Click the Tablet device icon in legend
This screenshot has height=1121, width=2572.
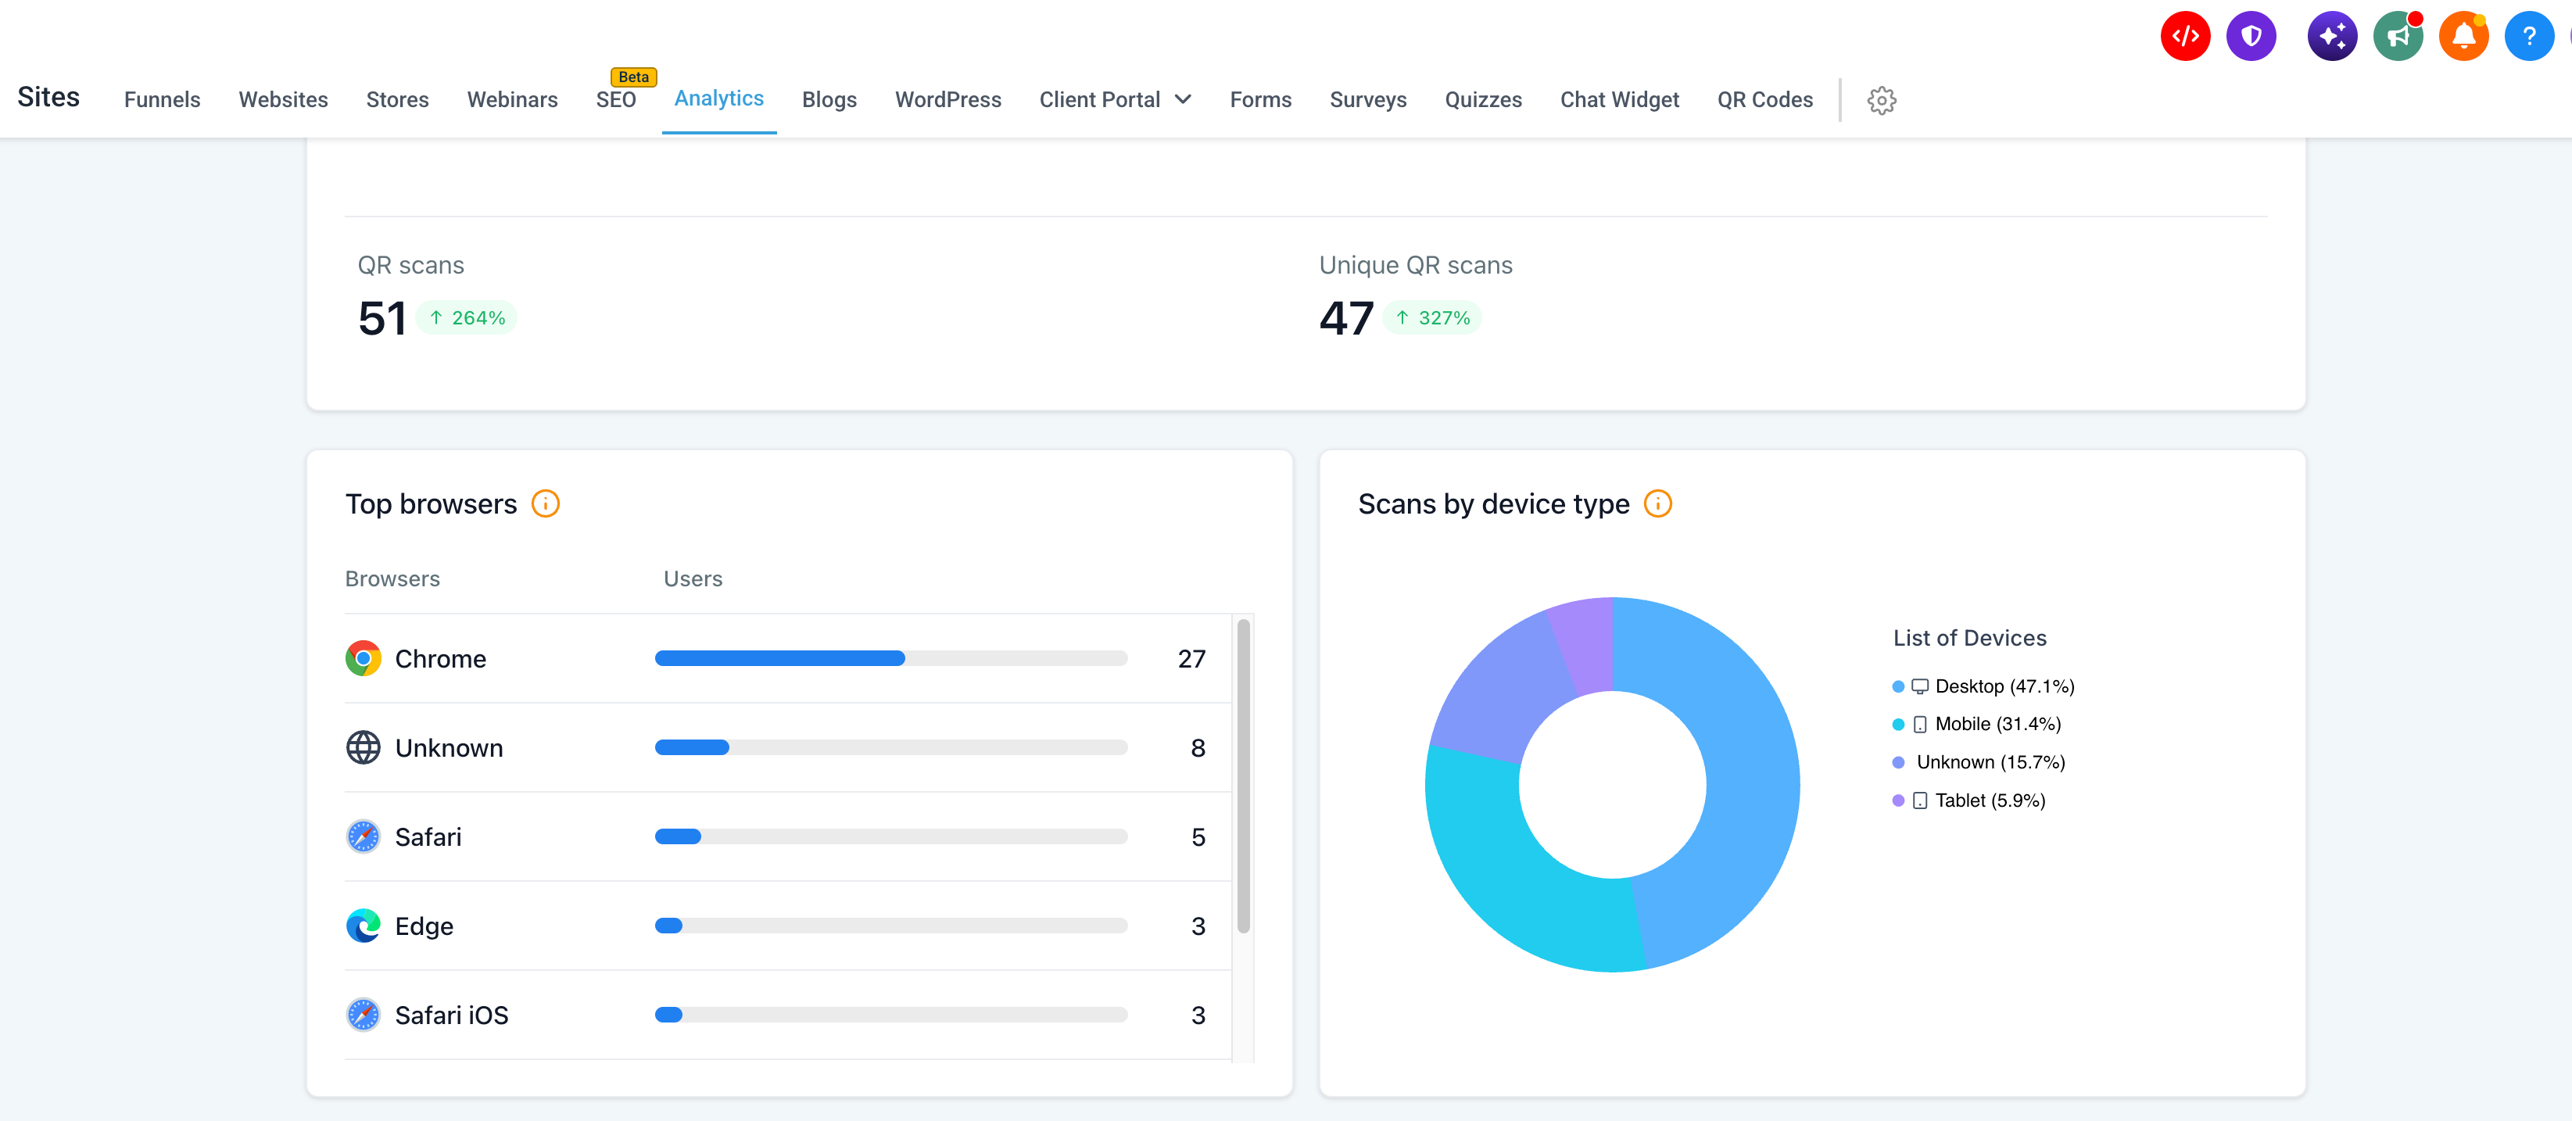1919,800
